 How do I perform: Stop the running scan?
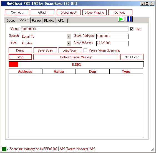click(x=20, y=57)
